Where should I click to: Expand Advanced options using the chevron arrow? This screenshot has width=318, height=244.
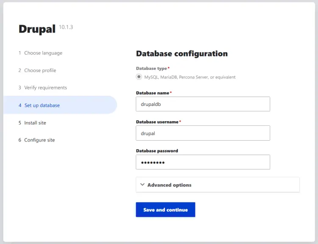(x=142, y=185)
